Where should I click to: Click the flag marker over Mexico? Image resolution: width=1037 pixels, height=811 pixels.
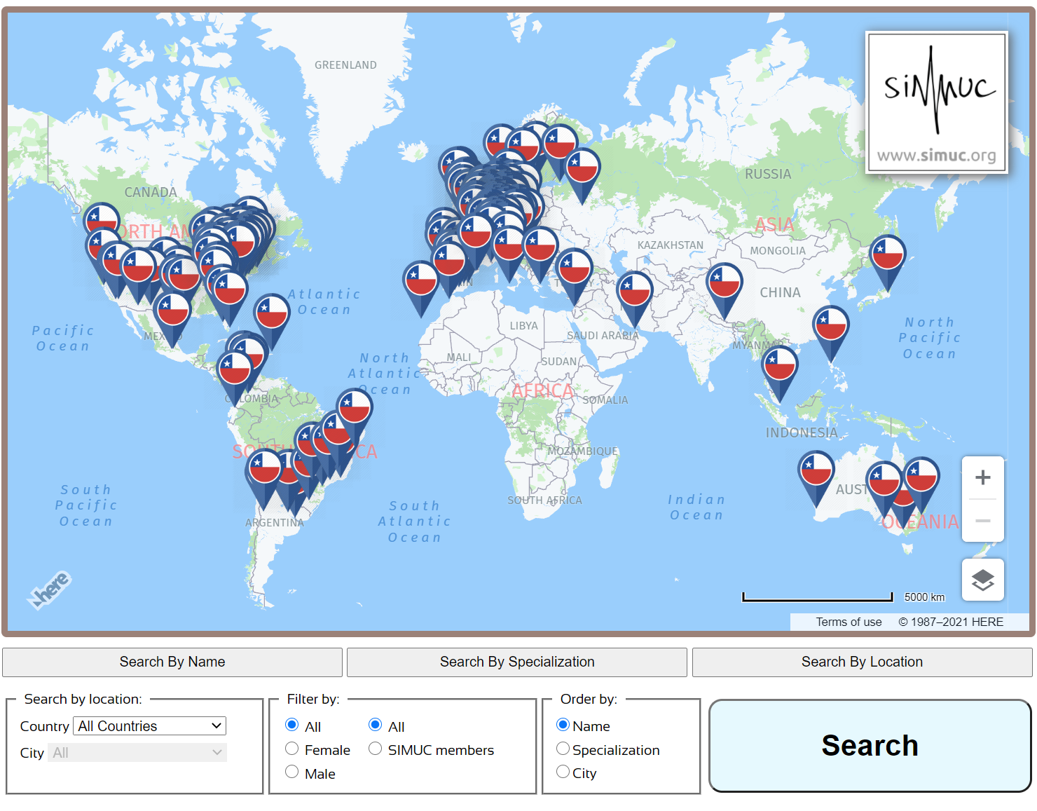pos(172,311)
